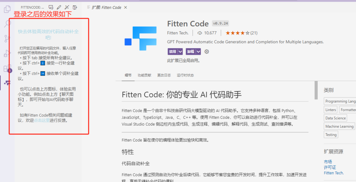Select the 扩展: Fitten Code editor tab
This screenshot has height=182, width=356.
(x=106, y=8)
